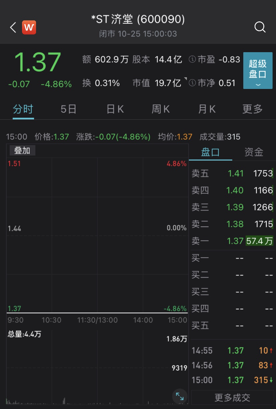Select the 卖三 row at 1.39

[x=232, y=207]
